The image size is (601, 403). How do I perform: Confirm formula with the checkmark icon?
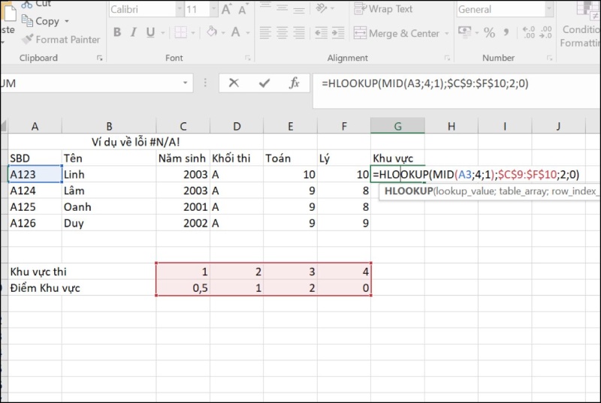(264, 83)
